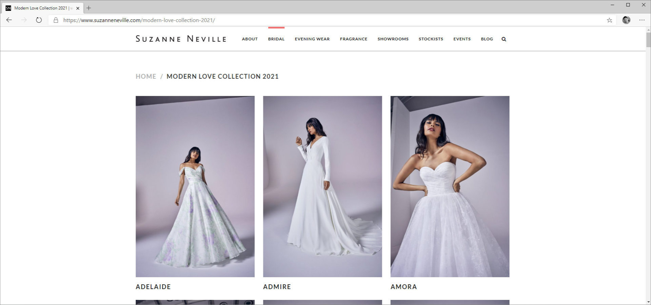
Task: Open a new browser tab
Action: [89, 8]
